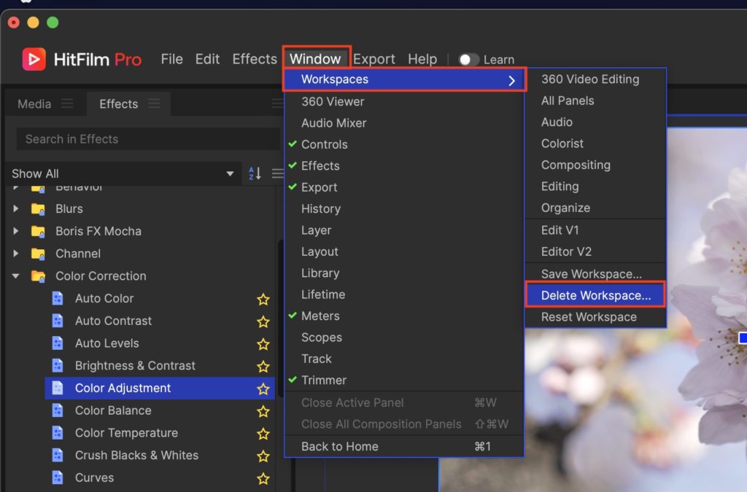Viewport: 747px width, 492px height.
Task: Click the Color Balance effect file icon
Action: [57, 410]
